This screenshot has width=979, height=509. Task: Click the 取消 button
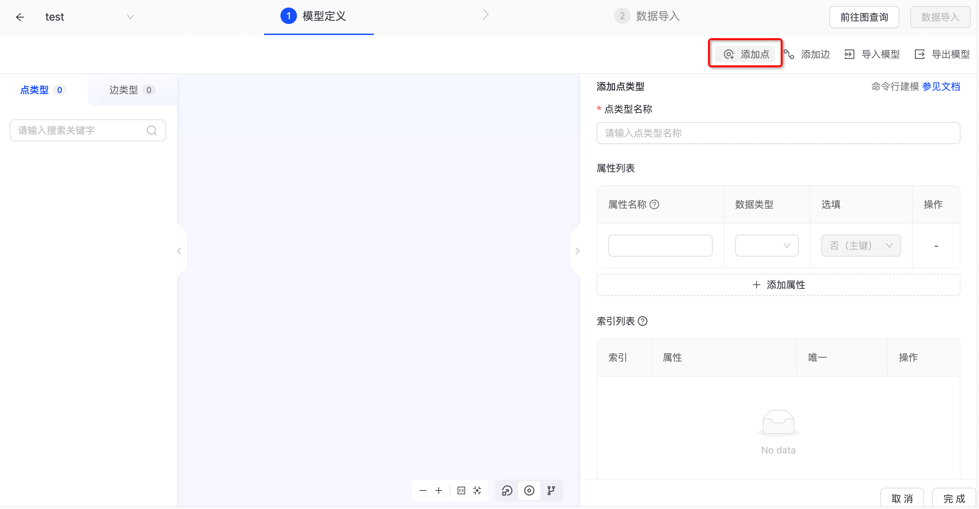coord(902,498)
